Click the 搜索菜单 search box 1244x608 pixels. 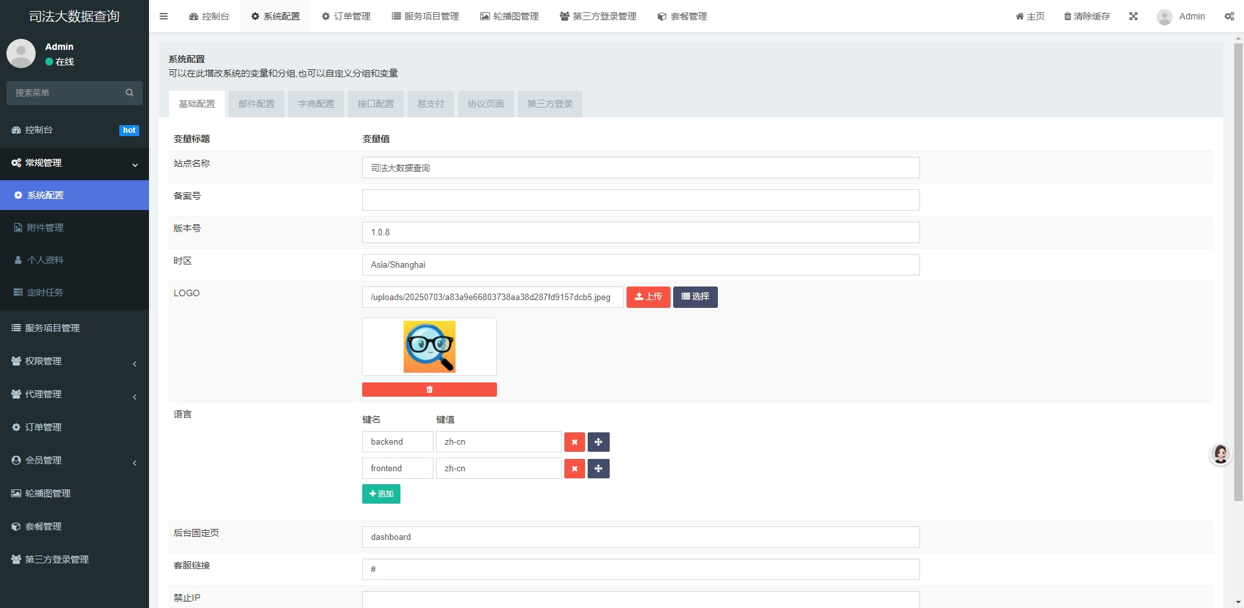pos(65,93)
